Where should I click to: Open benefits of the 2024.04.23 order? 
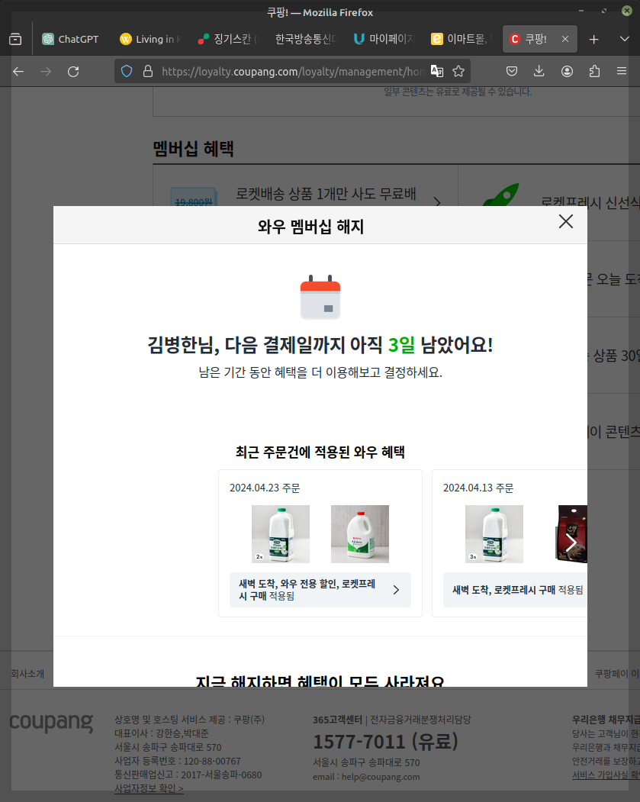[x=320, y=590]
